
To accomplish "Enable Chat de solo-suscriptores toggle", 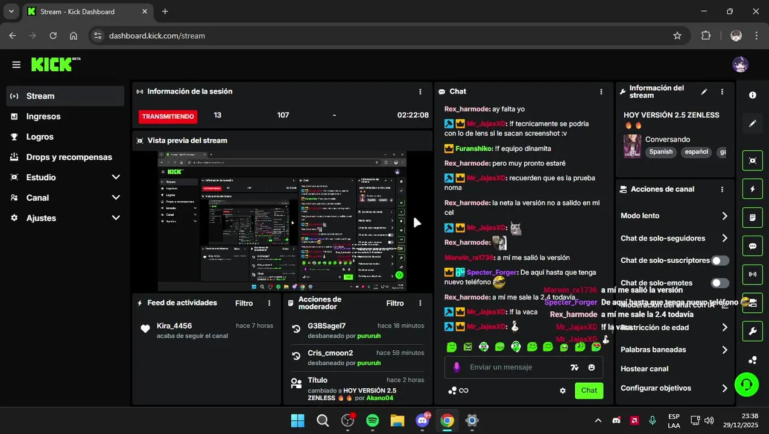I will (720, 260).
